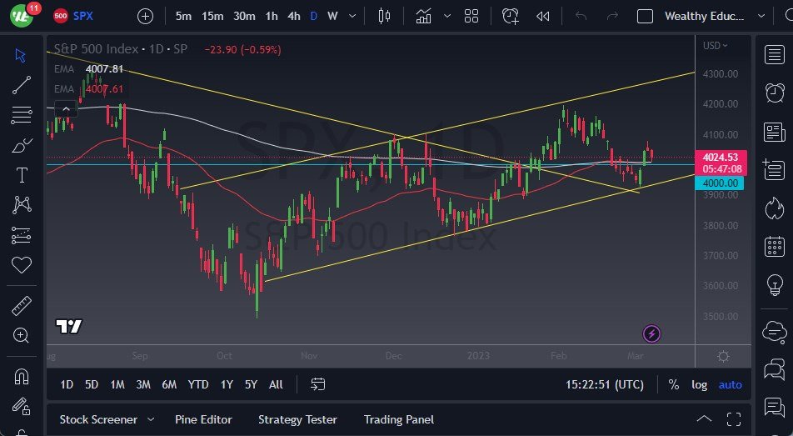Expand the time interval dropdown arrow
Screen dimensions: 793x436
[x=353, y=16]
